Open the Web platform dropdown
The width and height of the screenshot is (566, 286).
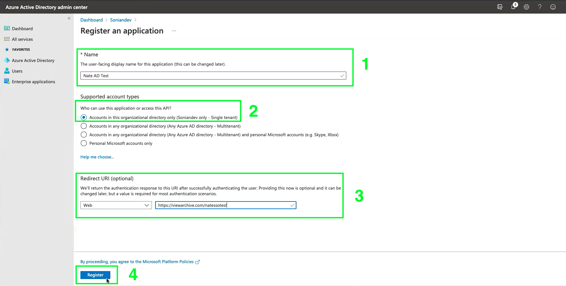pos(116,205)
